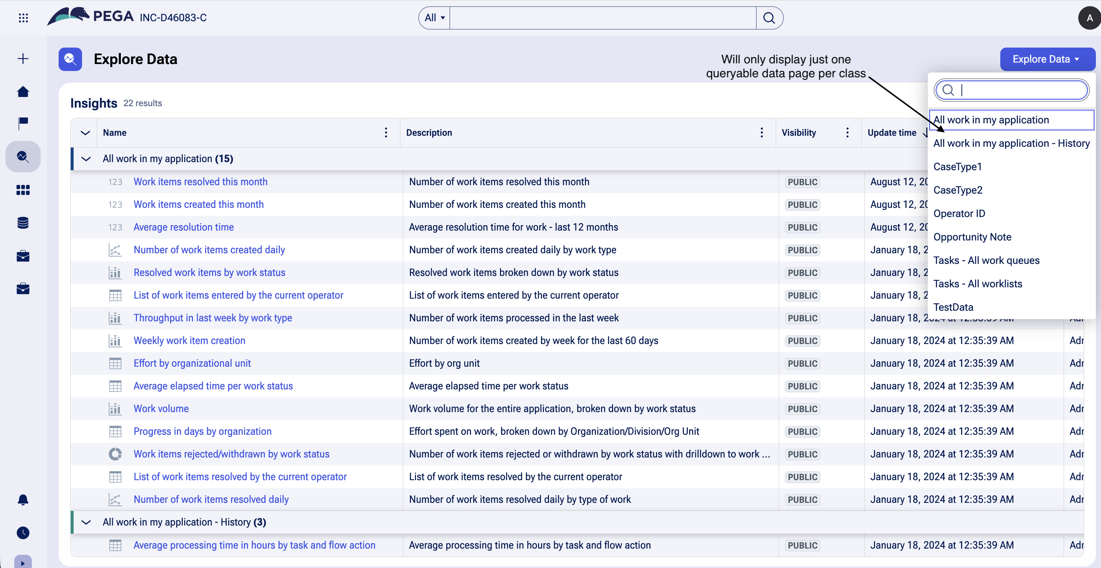Open the flag icon in sidebar
Viewport: 1101px width, 568px height.
pos(23,124)
